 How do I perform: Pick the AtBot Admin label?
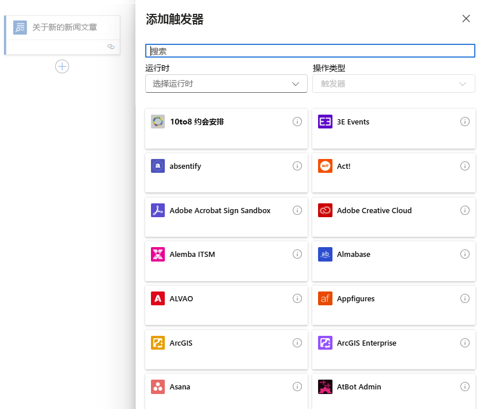(x=359, y=387)
